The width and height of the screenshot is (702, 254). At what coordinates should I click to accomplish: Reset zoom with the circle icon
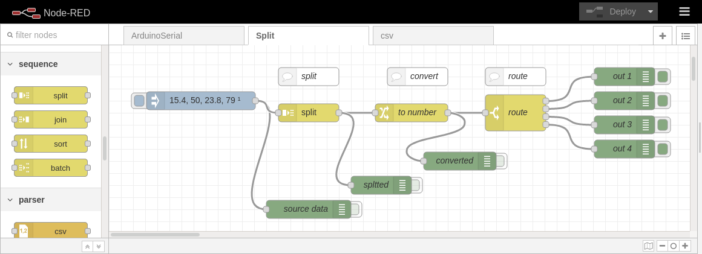click(x=674, y=246)
